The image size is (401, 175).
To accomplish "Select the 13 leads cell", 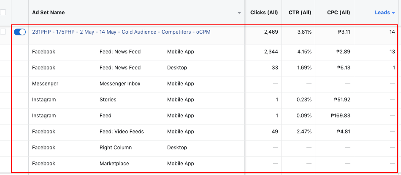I will 392,52.
